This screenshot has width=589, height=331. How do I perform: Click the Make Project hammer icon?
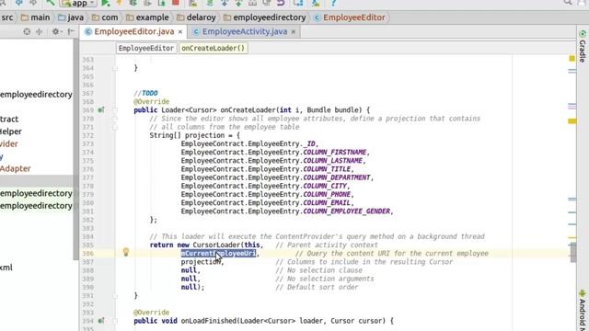[x=50, y=3]
